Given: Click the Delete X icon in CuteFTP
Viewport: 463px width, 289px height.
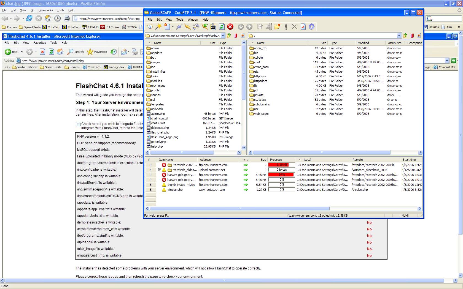Looking at the screenshot, I should [x=294, y=27].
